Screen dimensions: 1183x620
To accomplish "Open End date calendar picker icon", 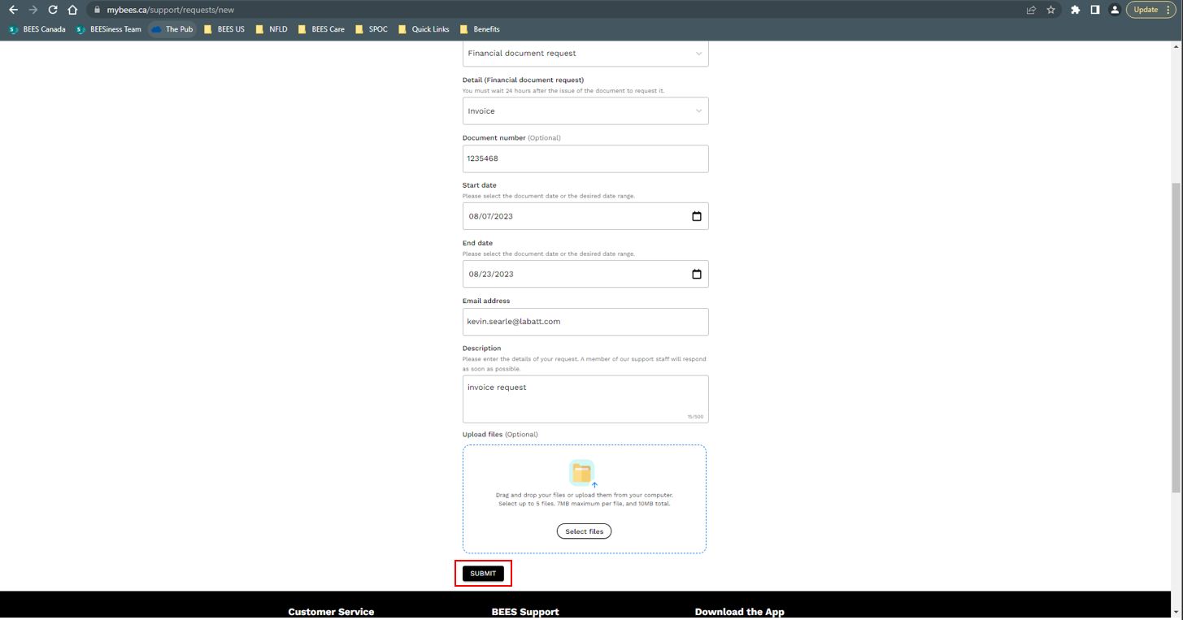I will tap(697, 274).
